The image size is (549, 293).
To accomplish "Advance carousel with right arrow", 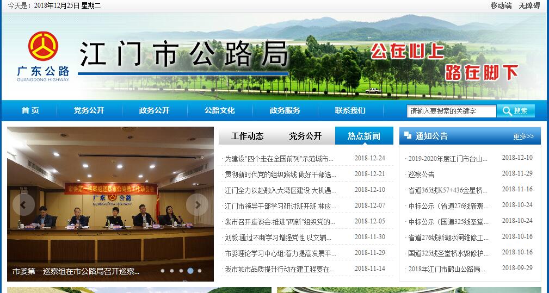I will coord(197,204).
